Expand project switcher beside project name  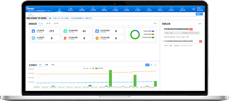(51, 11)
